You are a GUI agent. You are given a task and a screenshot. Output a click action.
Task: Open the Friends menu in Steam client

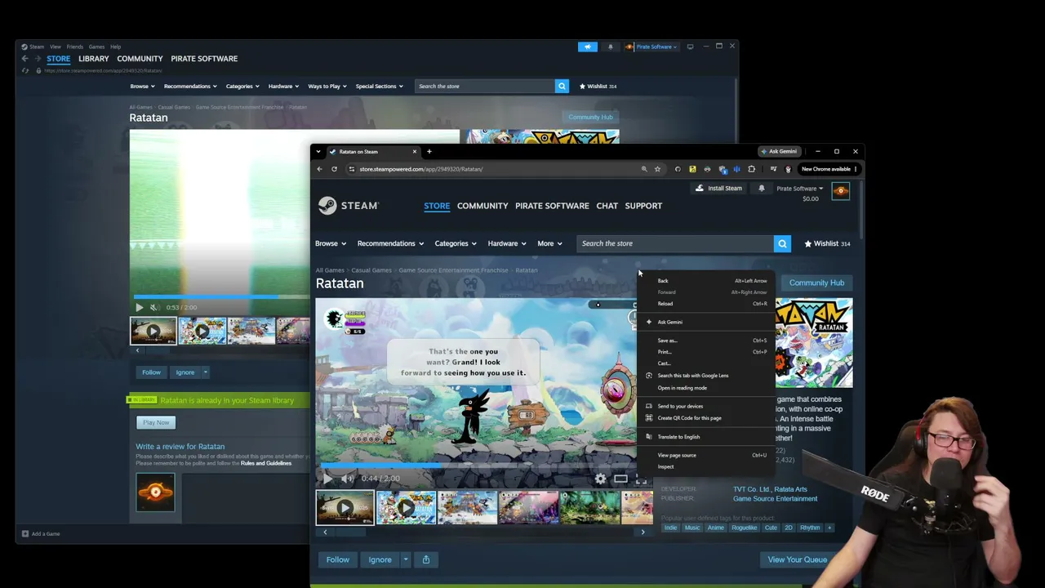click(x=74, y=47)
